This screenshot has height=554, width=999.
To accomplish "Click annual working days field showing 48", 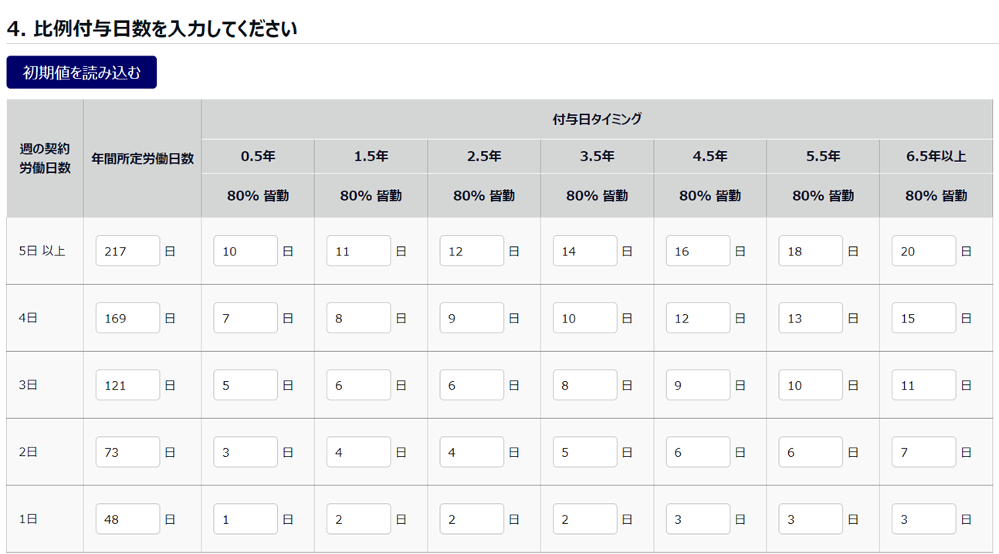I will click(128, 519).
